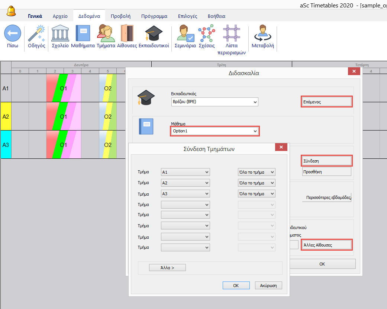387x309 pixels.
Task: Switch to the Προβολή tab
Action: [x=120, y=16]
